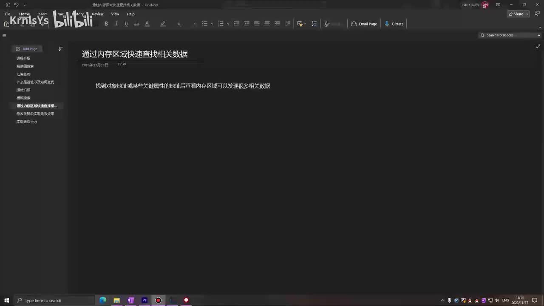Open the Share dropdown arrow
The width and height of the screenshot is (544, 306).
click(x=527, y=14)
